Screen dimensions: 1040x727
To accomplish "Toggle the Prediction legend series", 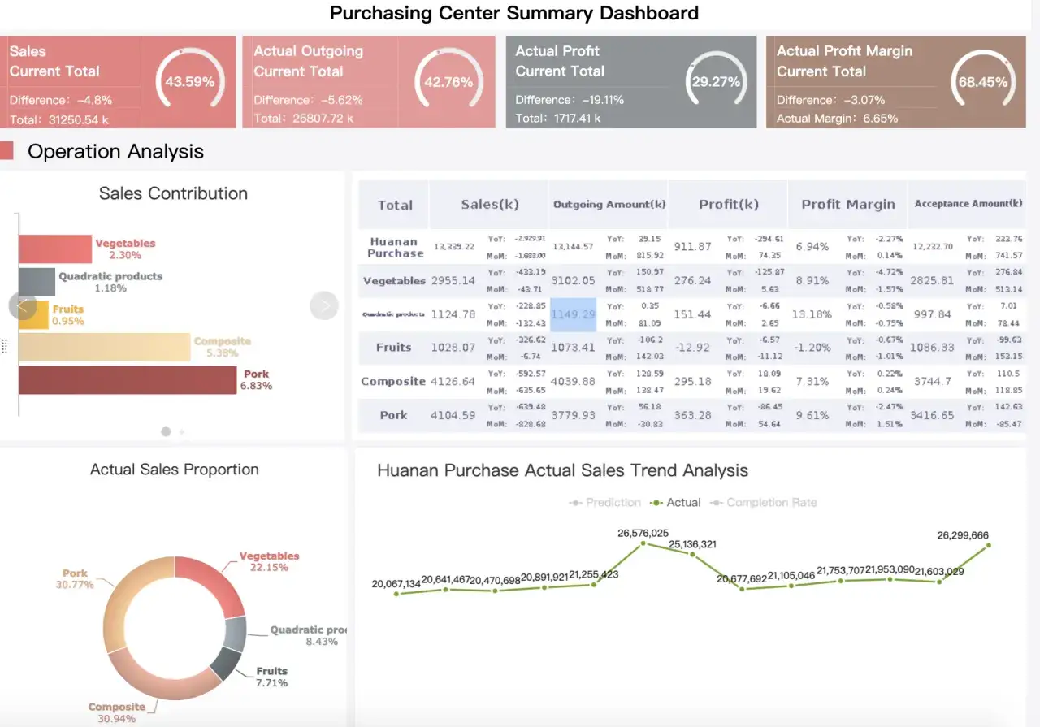I will pos(604,503).
